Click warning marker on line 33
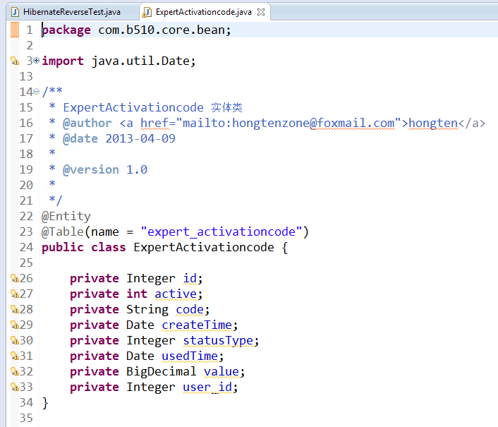This screenshot has height=427, width=498. [x=15, y=387]
